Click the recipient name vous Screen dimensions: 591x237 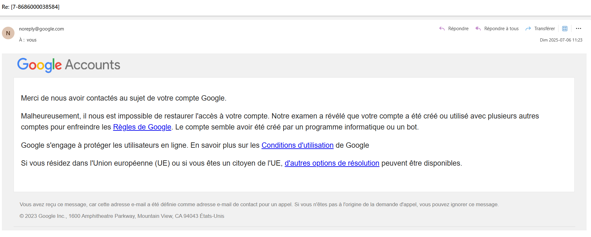click(x=32, y=40)
